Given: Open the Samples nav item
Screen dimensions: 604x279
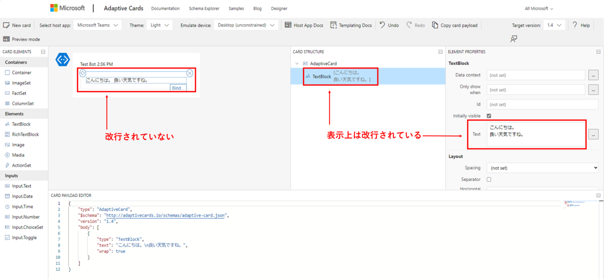Looking at the screenshot, I should click(x=236, y=9).
